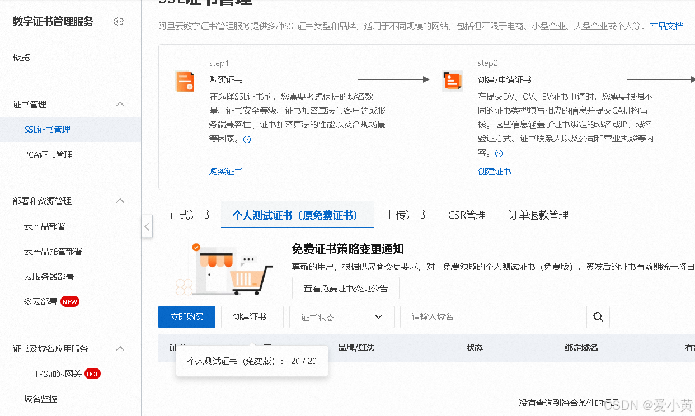Follow the 购买证书 link under step1
695x416 pixels.
point(226,172)
